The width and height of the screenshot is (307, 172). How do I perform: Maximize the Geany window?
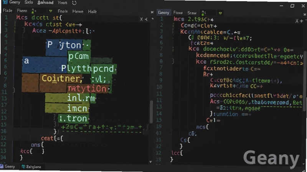tap(292, 6)
